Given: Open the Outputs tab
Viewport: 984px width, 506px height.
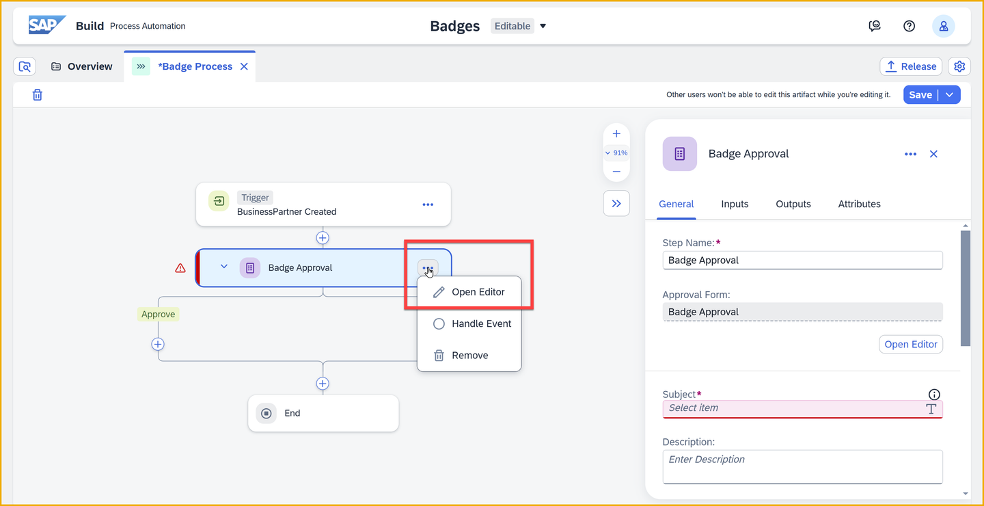Looking at the screenshot, I should [x=793, y=204].
